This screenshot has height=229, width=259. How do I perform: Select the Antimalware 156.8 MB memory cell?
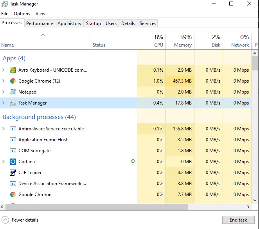[x=180, y=129]
